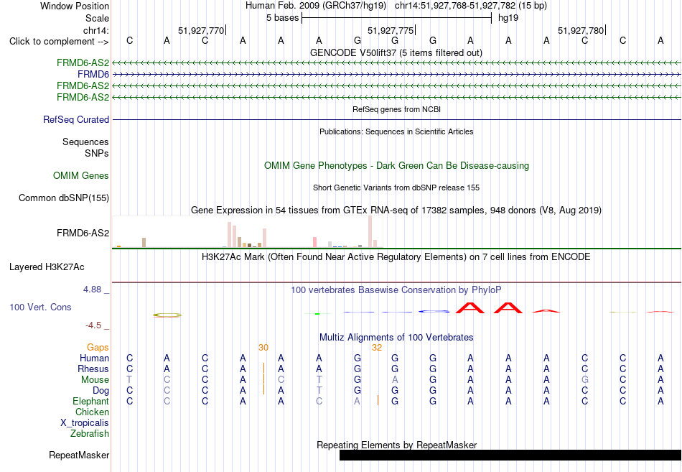Click the X_tropicalis species label
This screenshot has width=682, height=472.
tap(85, 423)
